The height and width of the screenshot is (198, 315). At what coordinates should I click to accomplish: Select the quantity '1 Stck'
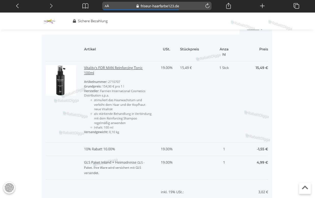[224, 68]
